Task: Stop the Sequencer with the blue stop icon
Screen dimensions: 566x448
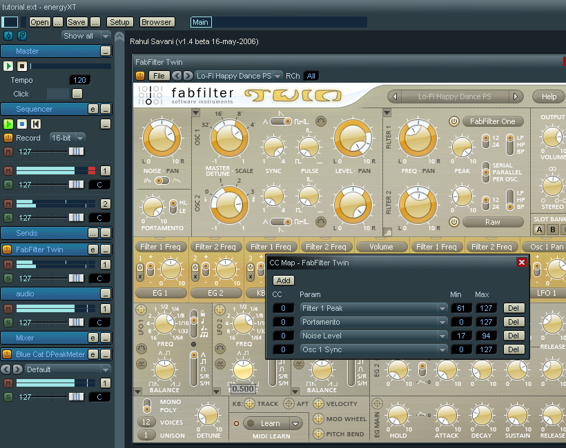Action: [22, 124]
